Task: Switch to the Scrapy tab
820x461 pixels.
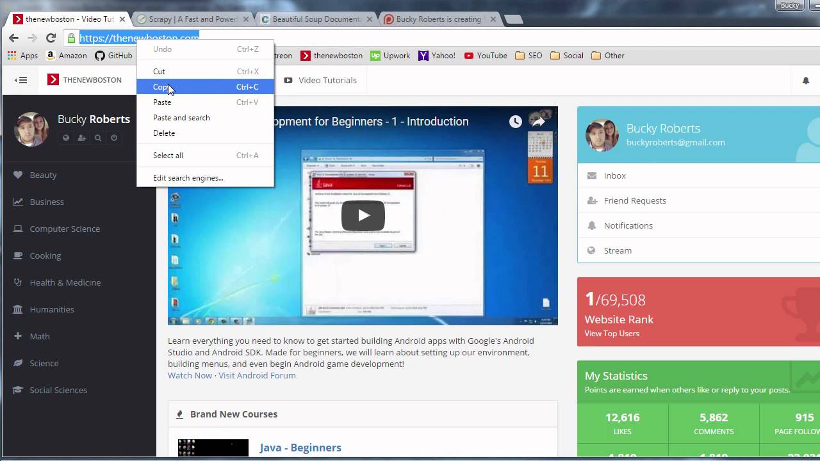Action: click(192, 19)
